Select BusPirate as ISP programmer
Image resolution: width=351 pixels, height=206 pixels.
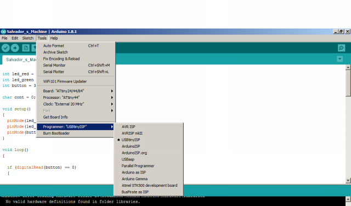pyautogui.click(x=149, y=192)
